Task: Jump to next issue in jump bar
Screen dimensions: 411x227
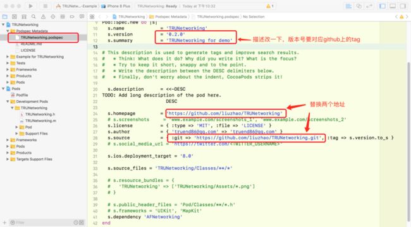Action: (407, 17)
